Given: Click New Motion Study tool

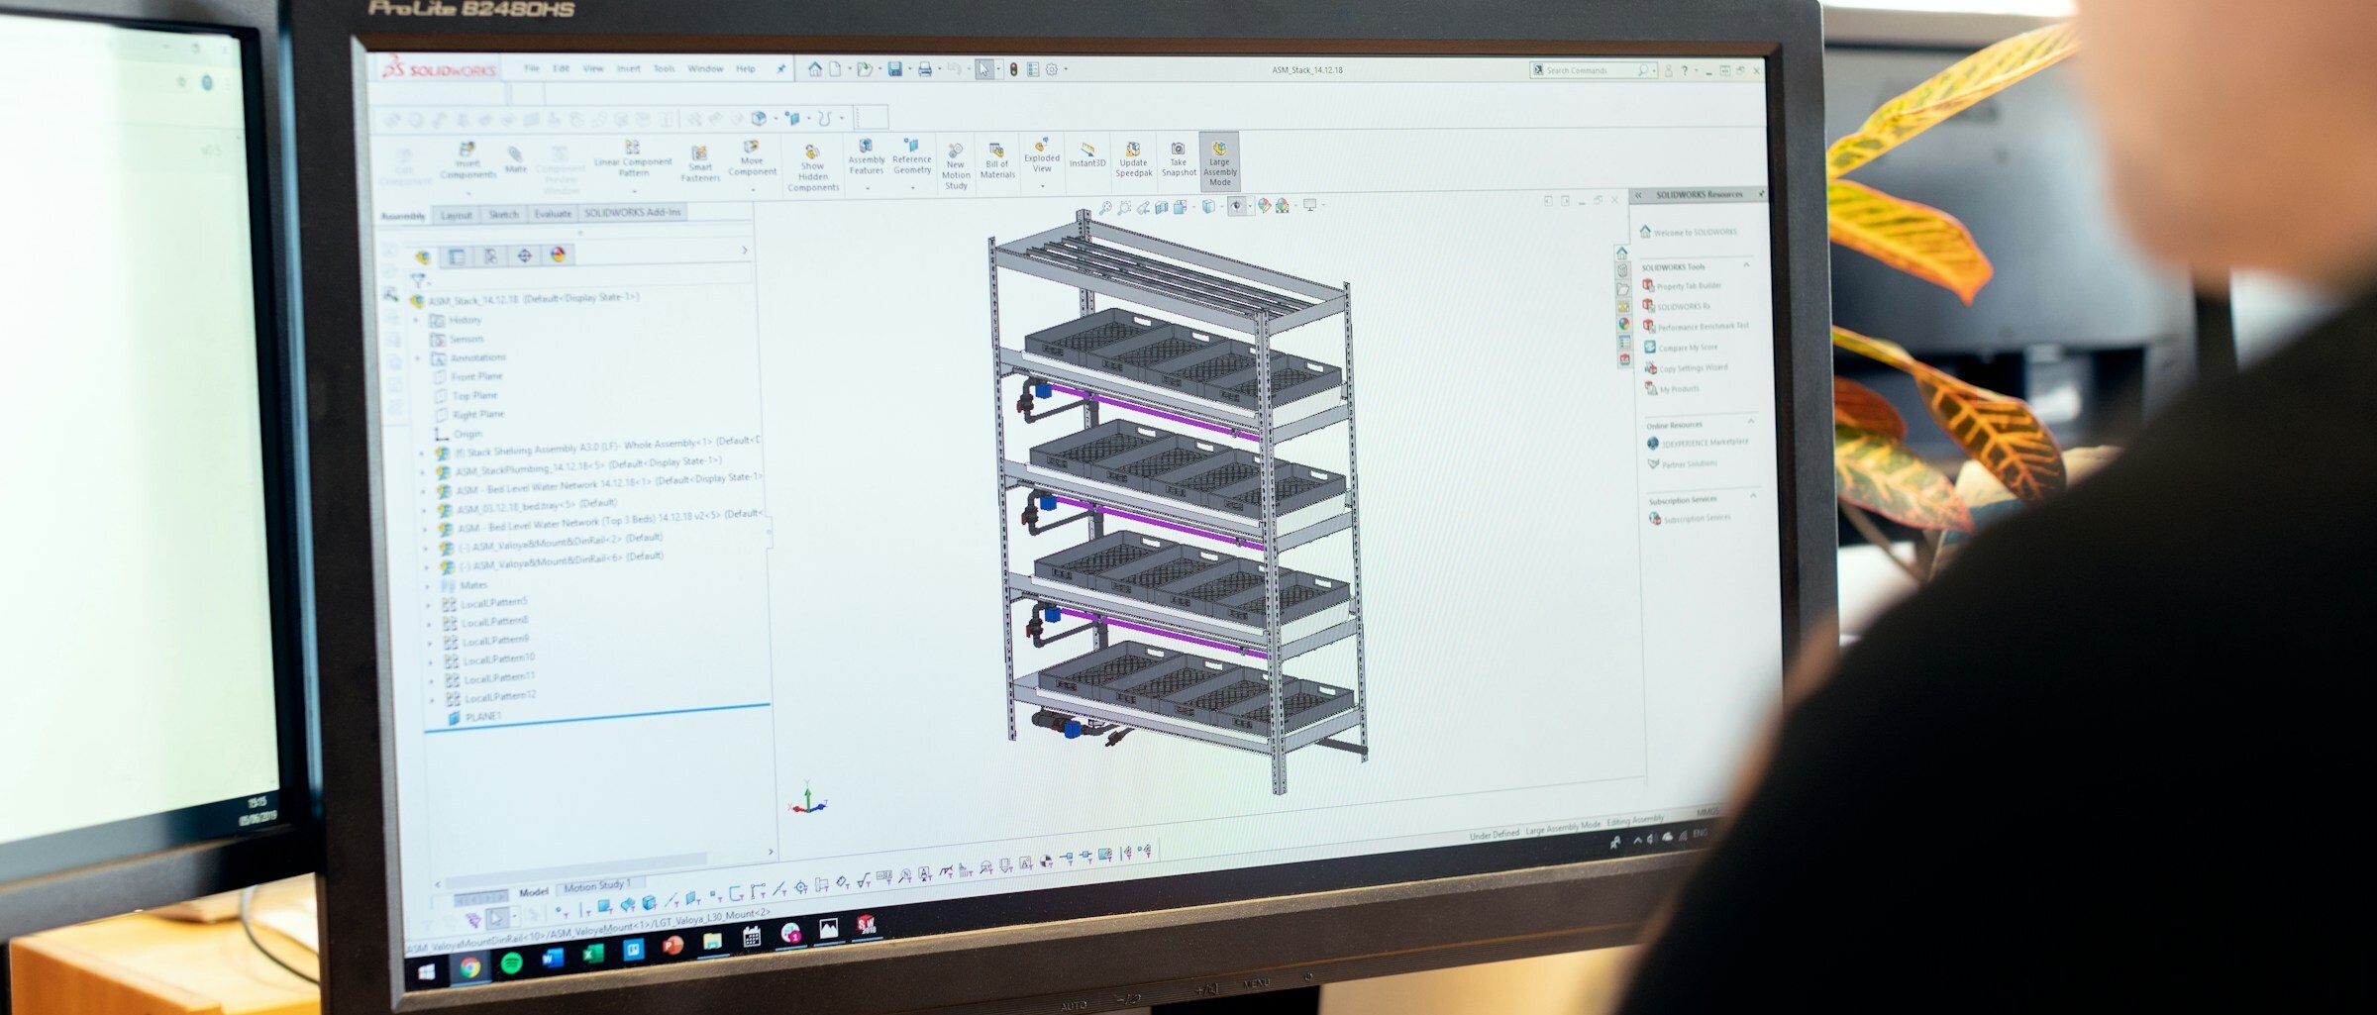Looking at the screenshot, I should [955, 166].
